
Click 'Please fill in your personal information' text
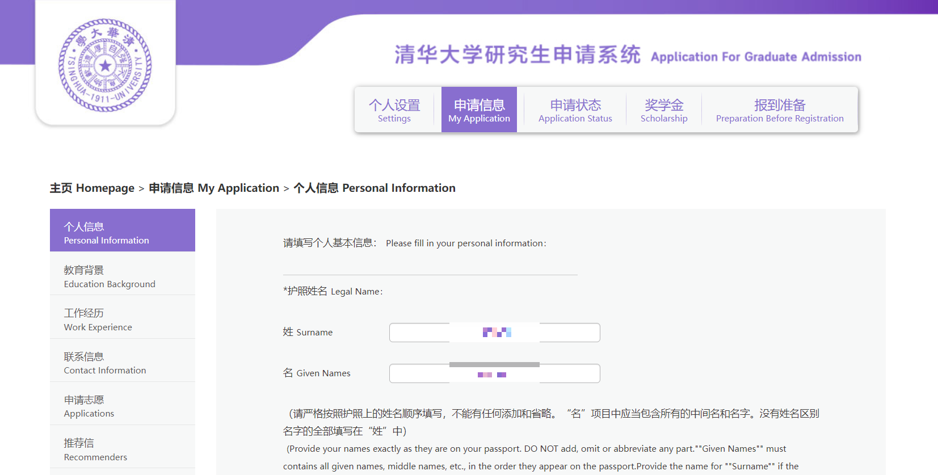tap(466, 243)
